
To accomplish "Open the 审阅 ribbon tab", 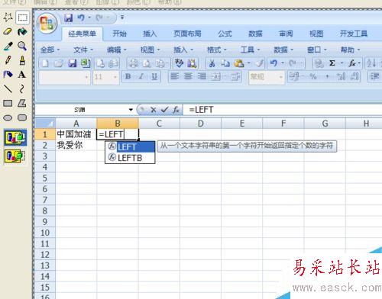I will 286,34.
